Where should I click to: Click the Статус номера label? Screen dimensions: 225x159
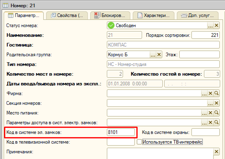coord(22,26)
